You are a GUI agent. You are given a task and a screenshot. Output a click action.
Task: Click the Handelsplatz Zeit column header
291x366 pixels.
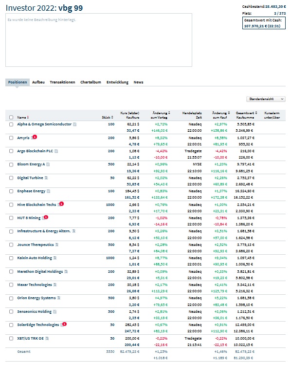192,115
